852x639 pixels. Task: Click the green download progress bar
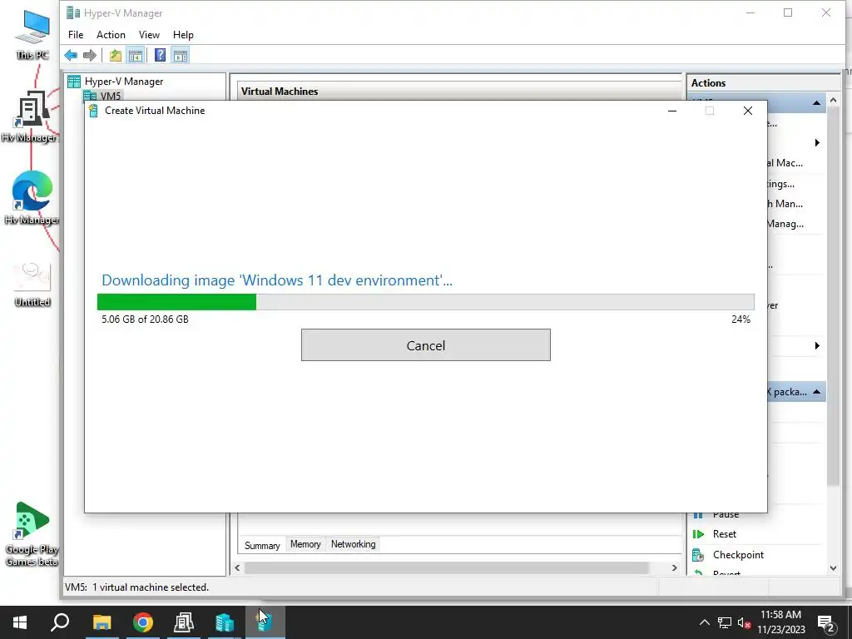[176, 302]
